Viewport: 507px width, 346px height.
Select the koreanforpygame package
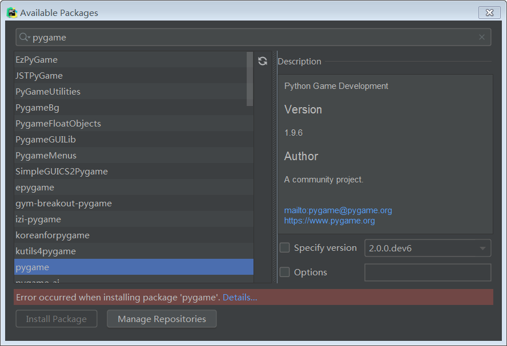click(x=134, y=235)
